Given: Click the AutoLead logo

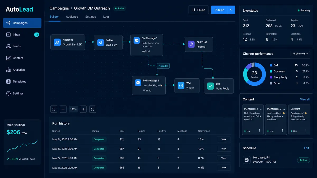Looking at the screenshot, I should 19,9.
